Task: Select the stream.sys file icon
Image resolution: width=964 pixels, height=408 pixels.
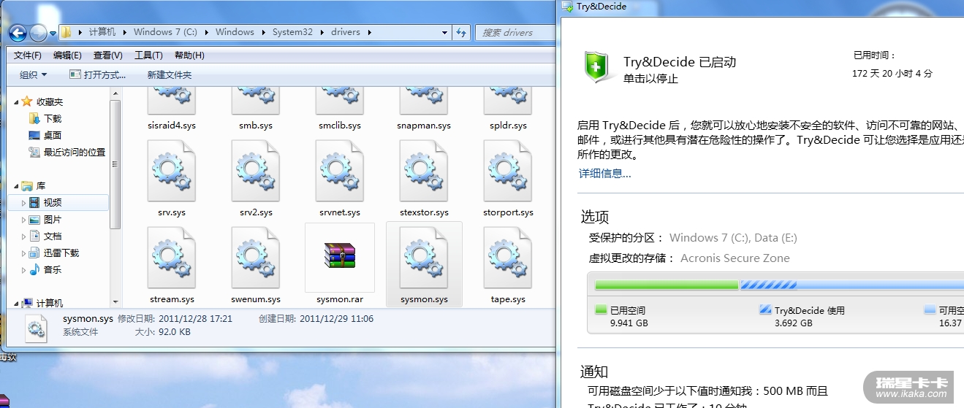Action: click(172, 258)
